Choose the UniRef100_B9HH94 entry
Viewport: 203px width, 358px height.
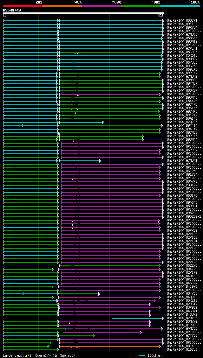[x=182, y=59]
